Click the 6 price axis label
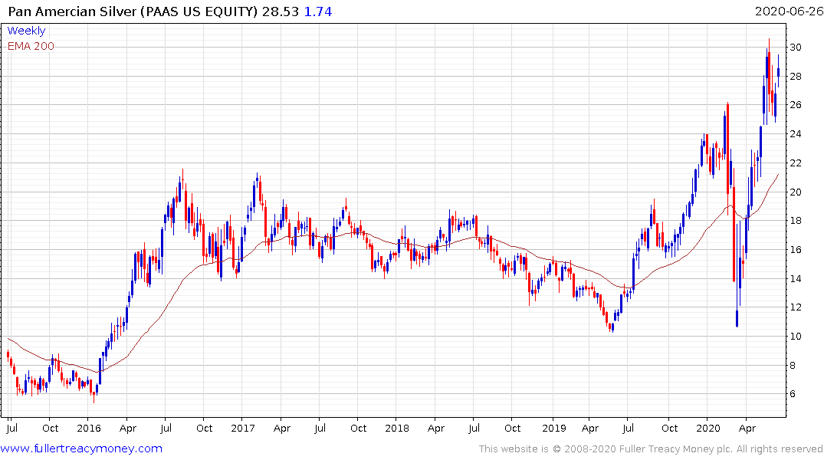Viewport: 824px width, 460px height. (793, 394)
